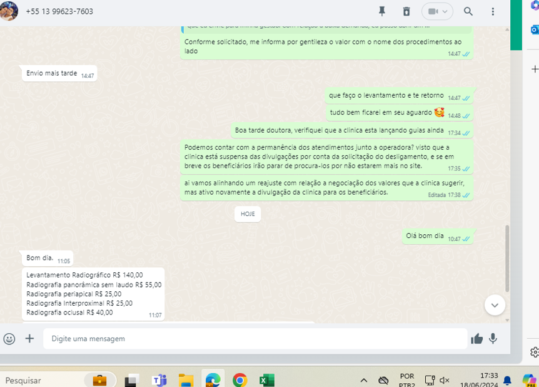Screen dimensions: 539x387
Task: Open Excel from the taskbar
Action: click(267, 381)
